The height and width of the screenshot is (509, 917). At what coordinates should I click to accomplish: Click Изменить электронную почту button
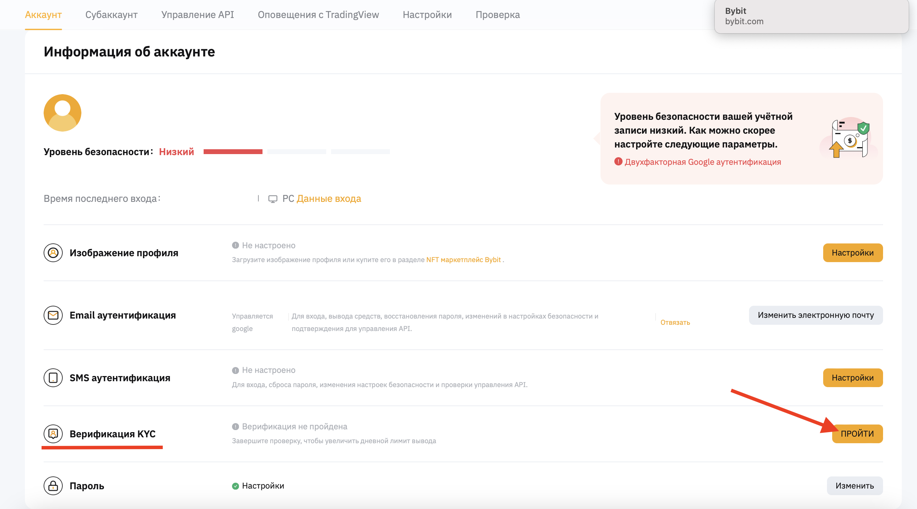pos(816,315)
